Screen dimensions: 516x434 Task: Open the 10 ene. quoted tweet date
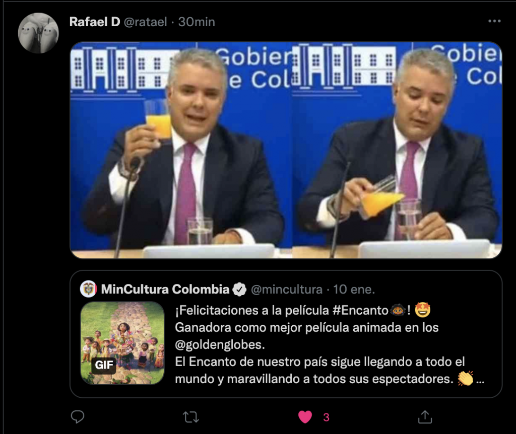[354, 290]
